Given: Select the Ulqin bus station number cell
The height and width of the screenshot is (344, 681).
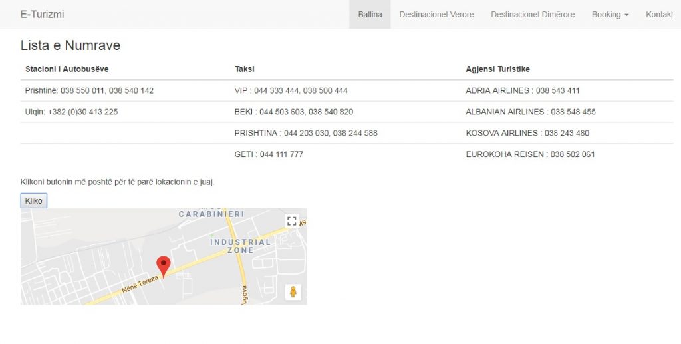Looking at the screenshot, I should (125, 112).
